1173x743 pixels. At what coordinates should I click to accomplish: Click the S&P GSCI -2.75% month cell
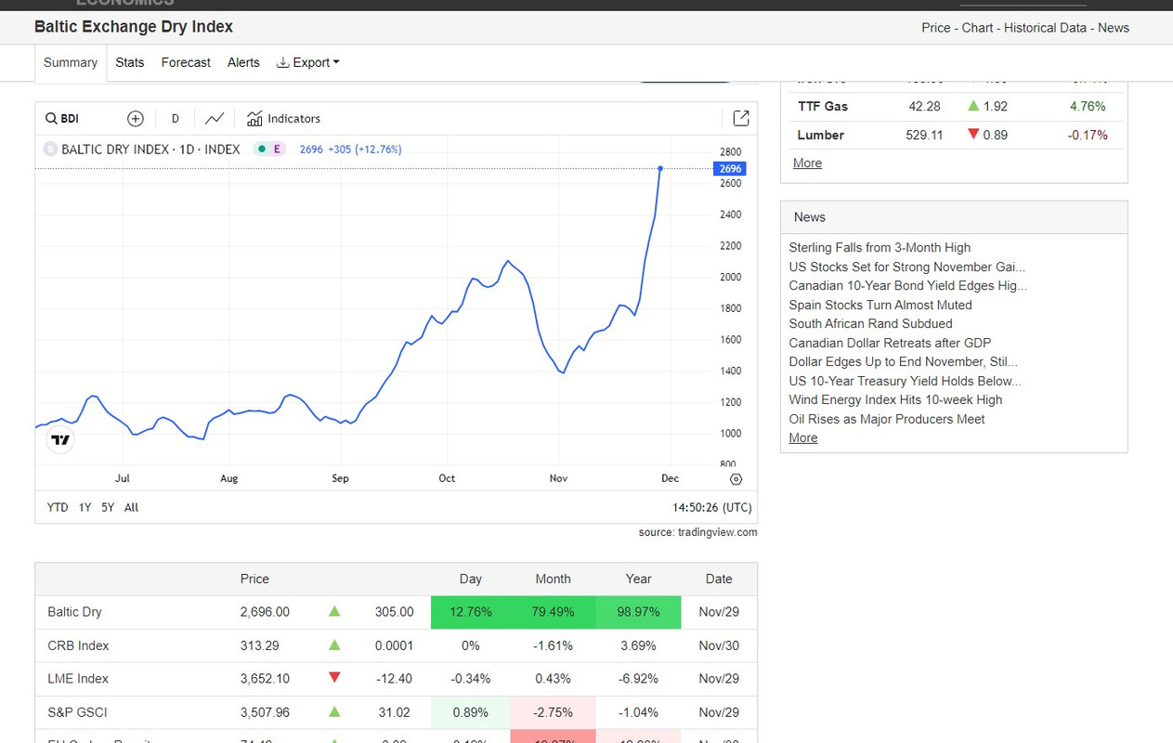pyautogui.click(x=553, y=712)
